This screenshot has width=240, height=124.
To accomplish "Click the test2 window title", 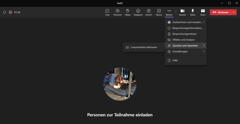I will pyautogui.click(x=120, y=3).
